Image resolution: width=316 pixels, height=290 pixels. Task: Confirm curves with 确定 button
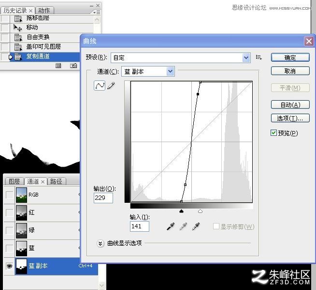click(290, 57)
